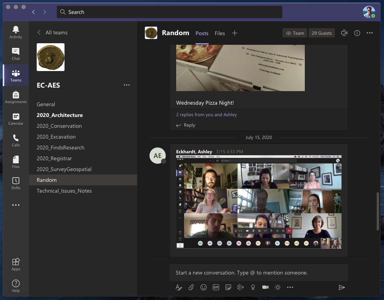Open the sticker picker in the compose toolbar
Viewport: 384px width, 300px height.
pos(228,287)
